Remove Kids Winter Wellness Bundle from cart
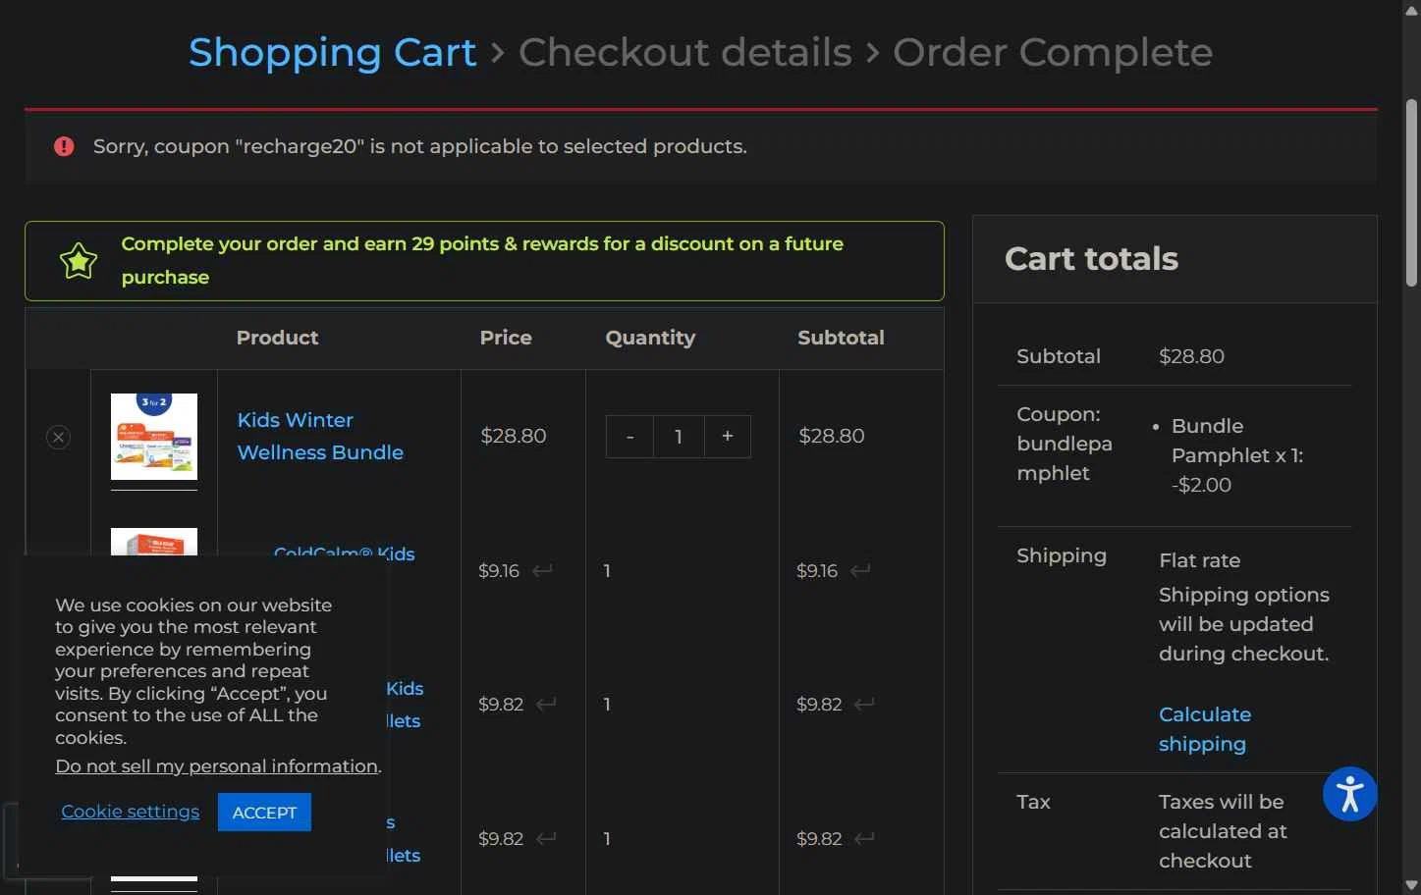This screenshot has height=895, width=1421. pyautogui.click(x=59, y=437)
